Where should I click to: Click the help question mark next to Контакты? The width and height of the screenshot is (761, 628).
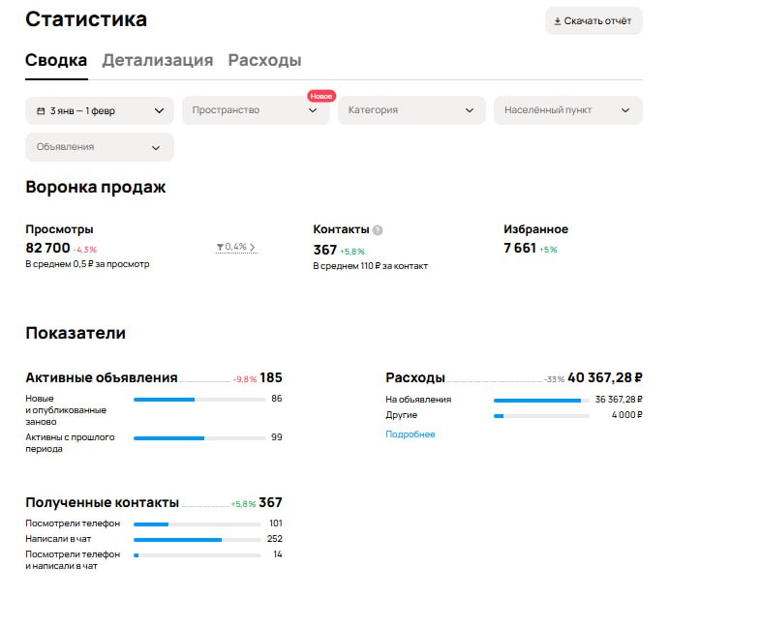[x=377, y=230]
